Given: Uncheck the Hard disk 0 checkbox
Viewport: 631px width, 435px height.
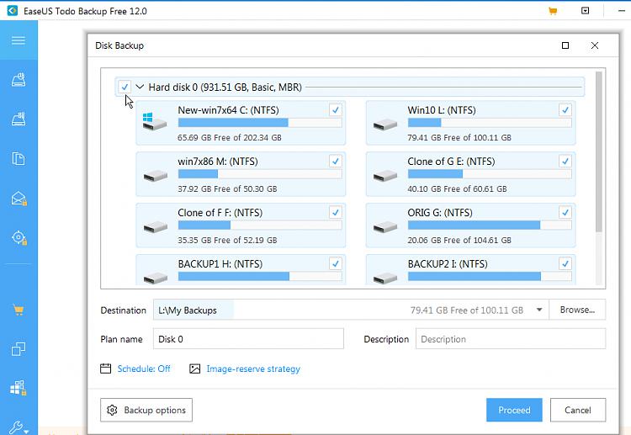Looking at the screenshot, I should point(125,87).
